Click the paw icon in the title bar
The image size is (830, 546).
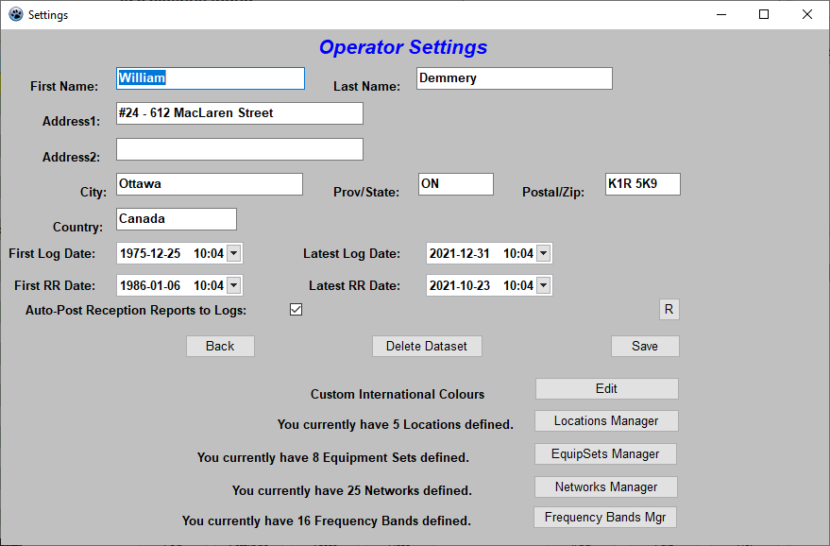(x=15, y=15)
